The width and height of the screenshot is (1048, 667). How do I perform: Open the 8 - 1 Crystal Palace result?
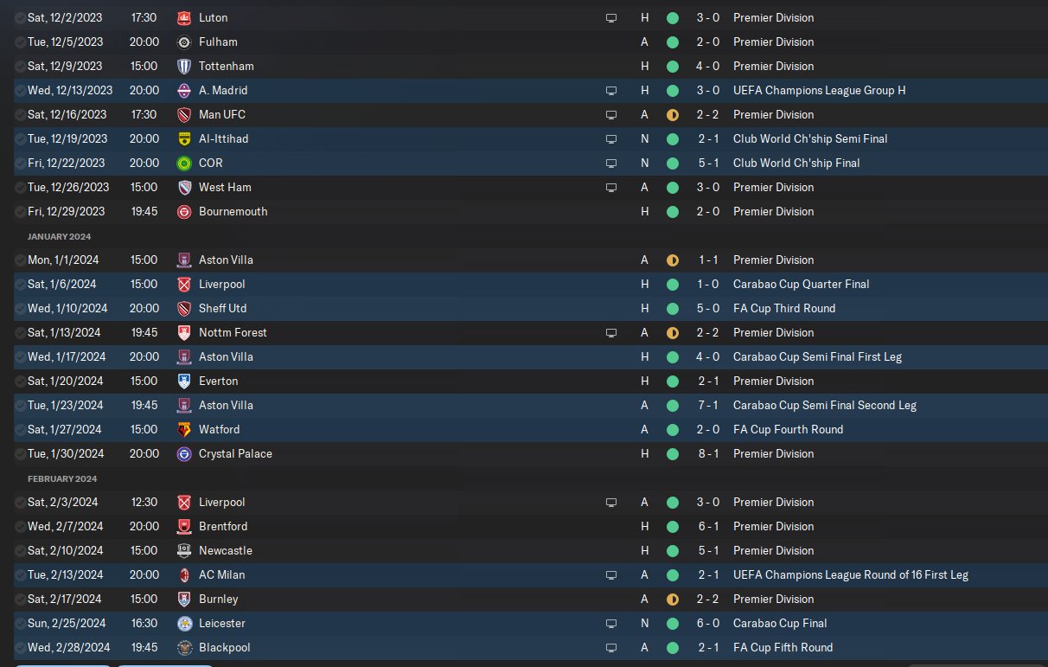pyautogui.click(x=706, y=453)
